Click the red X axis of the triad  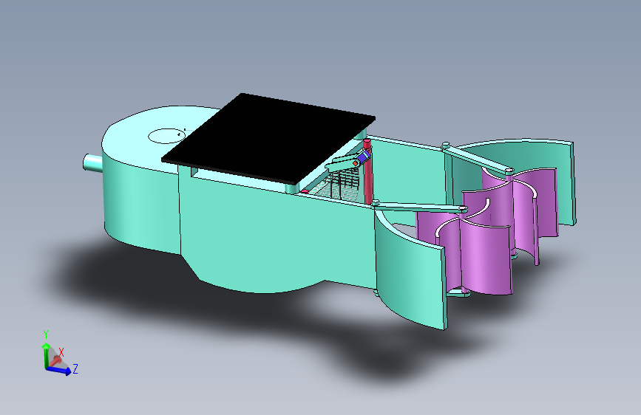click(x=55, y=360)
